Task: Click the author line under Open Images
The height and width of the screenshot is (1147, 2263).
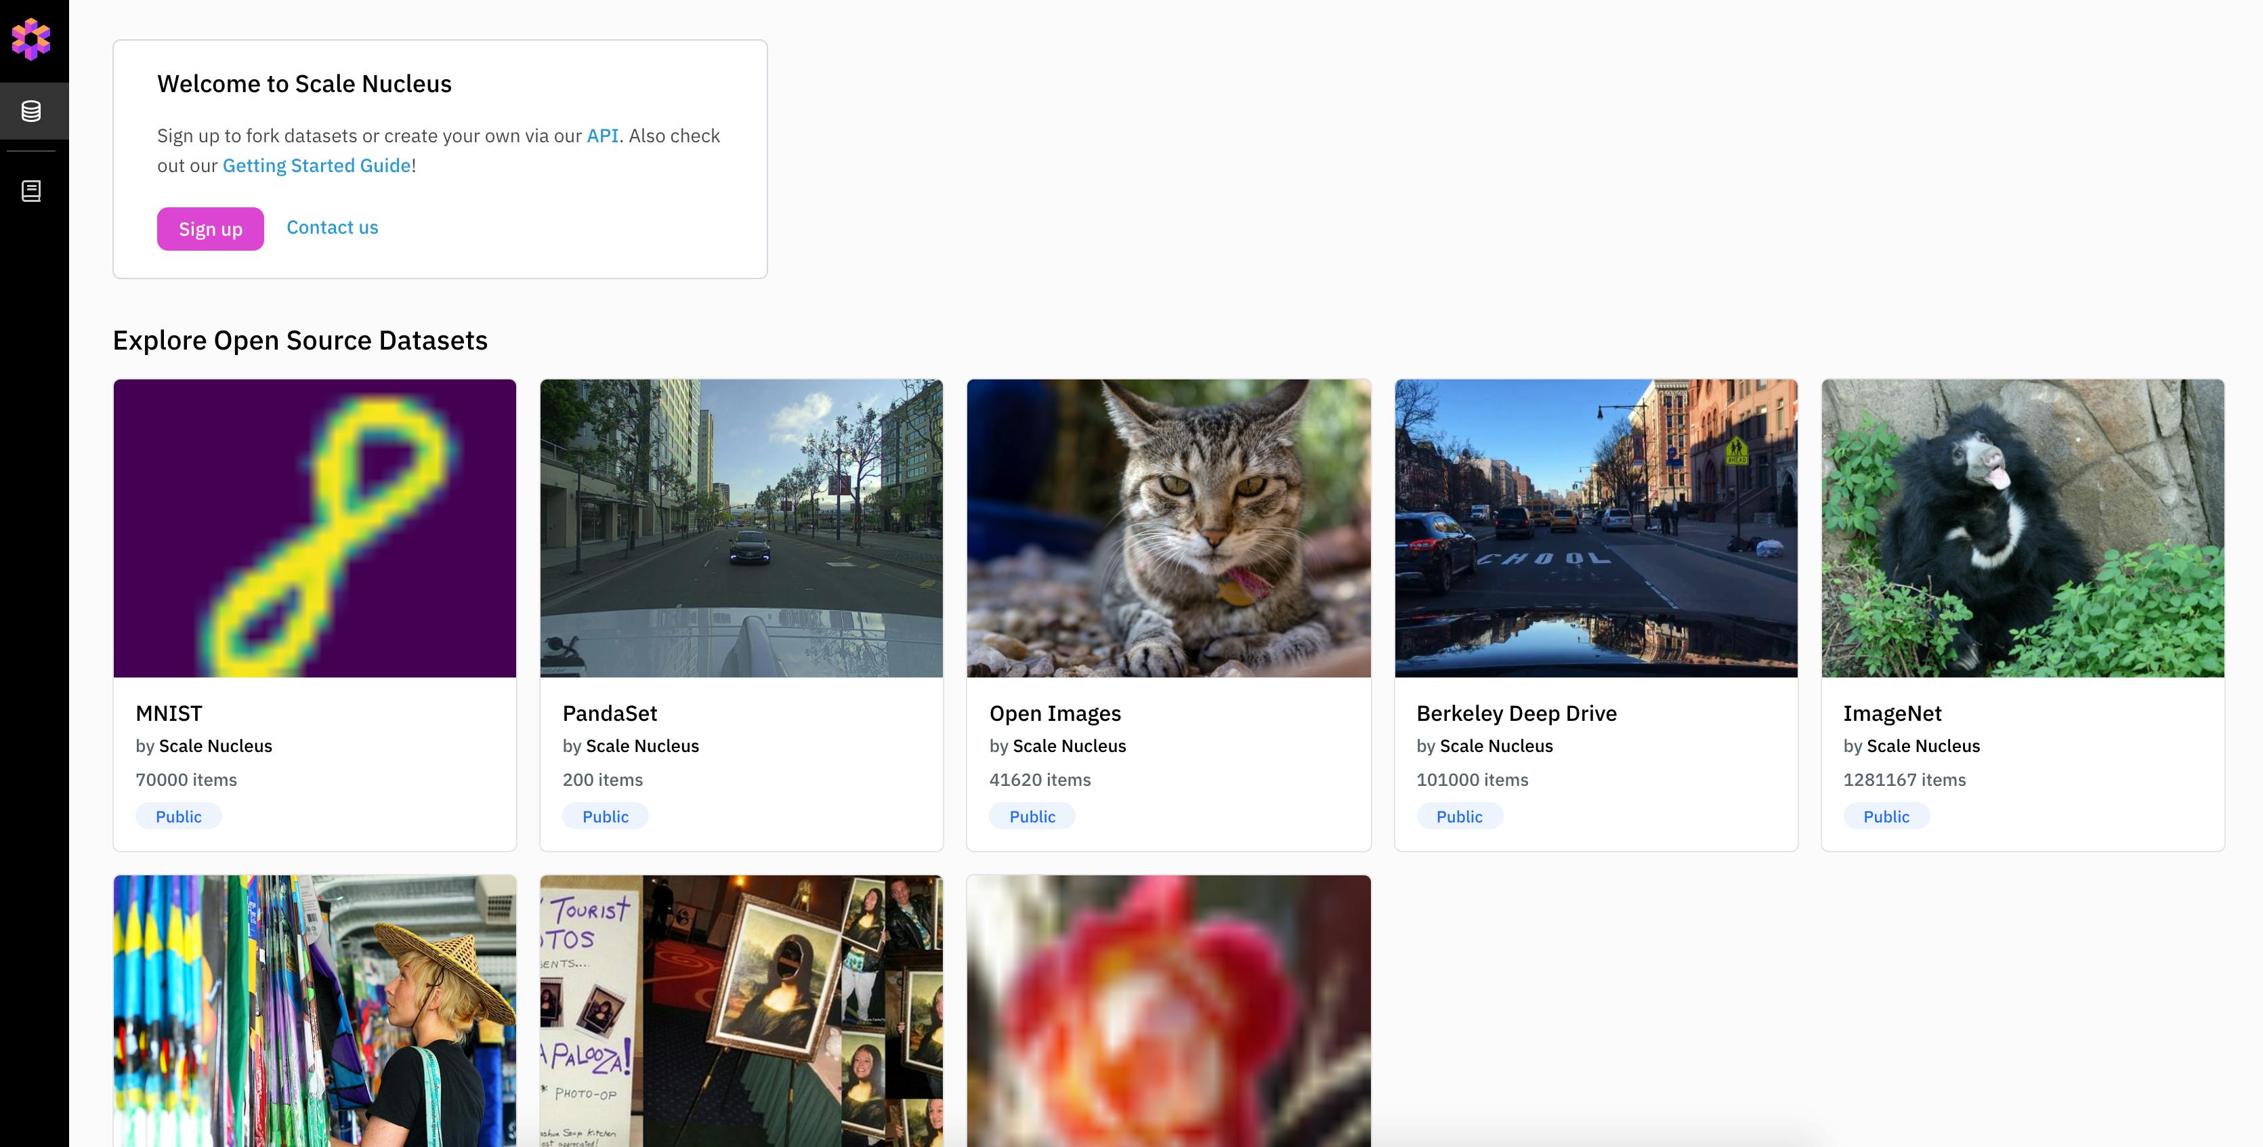Action: coord(1058,746)
